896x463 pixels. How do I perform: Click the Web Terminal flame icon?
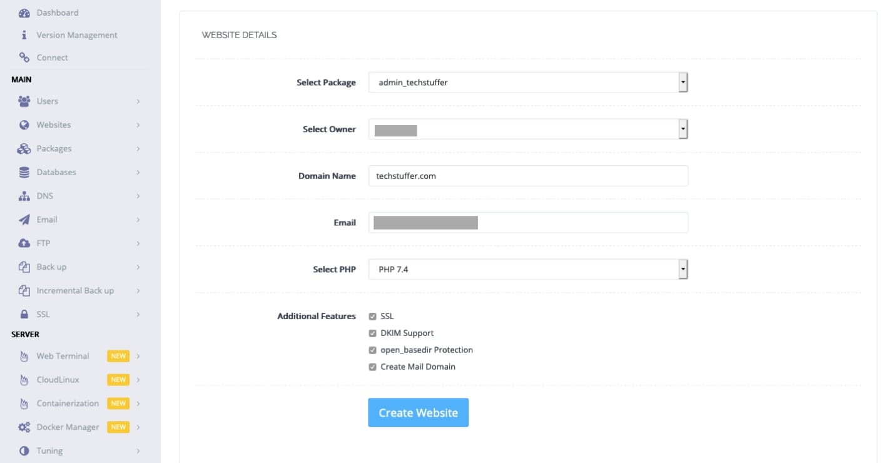tap(24, 356)
